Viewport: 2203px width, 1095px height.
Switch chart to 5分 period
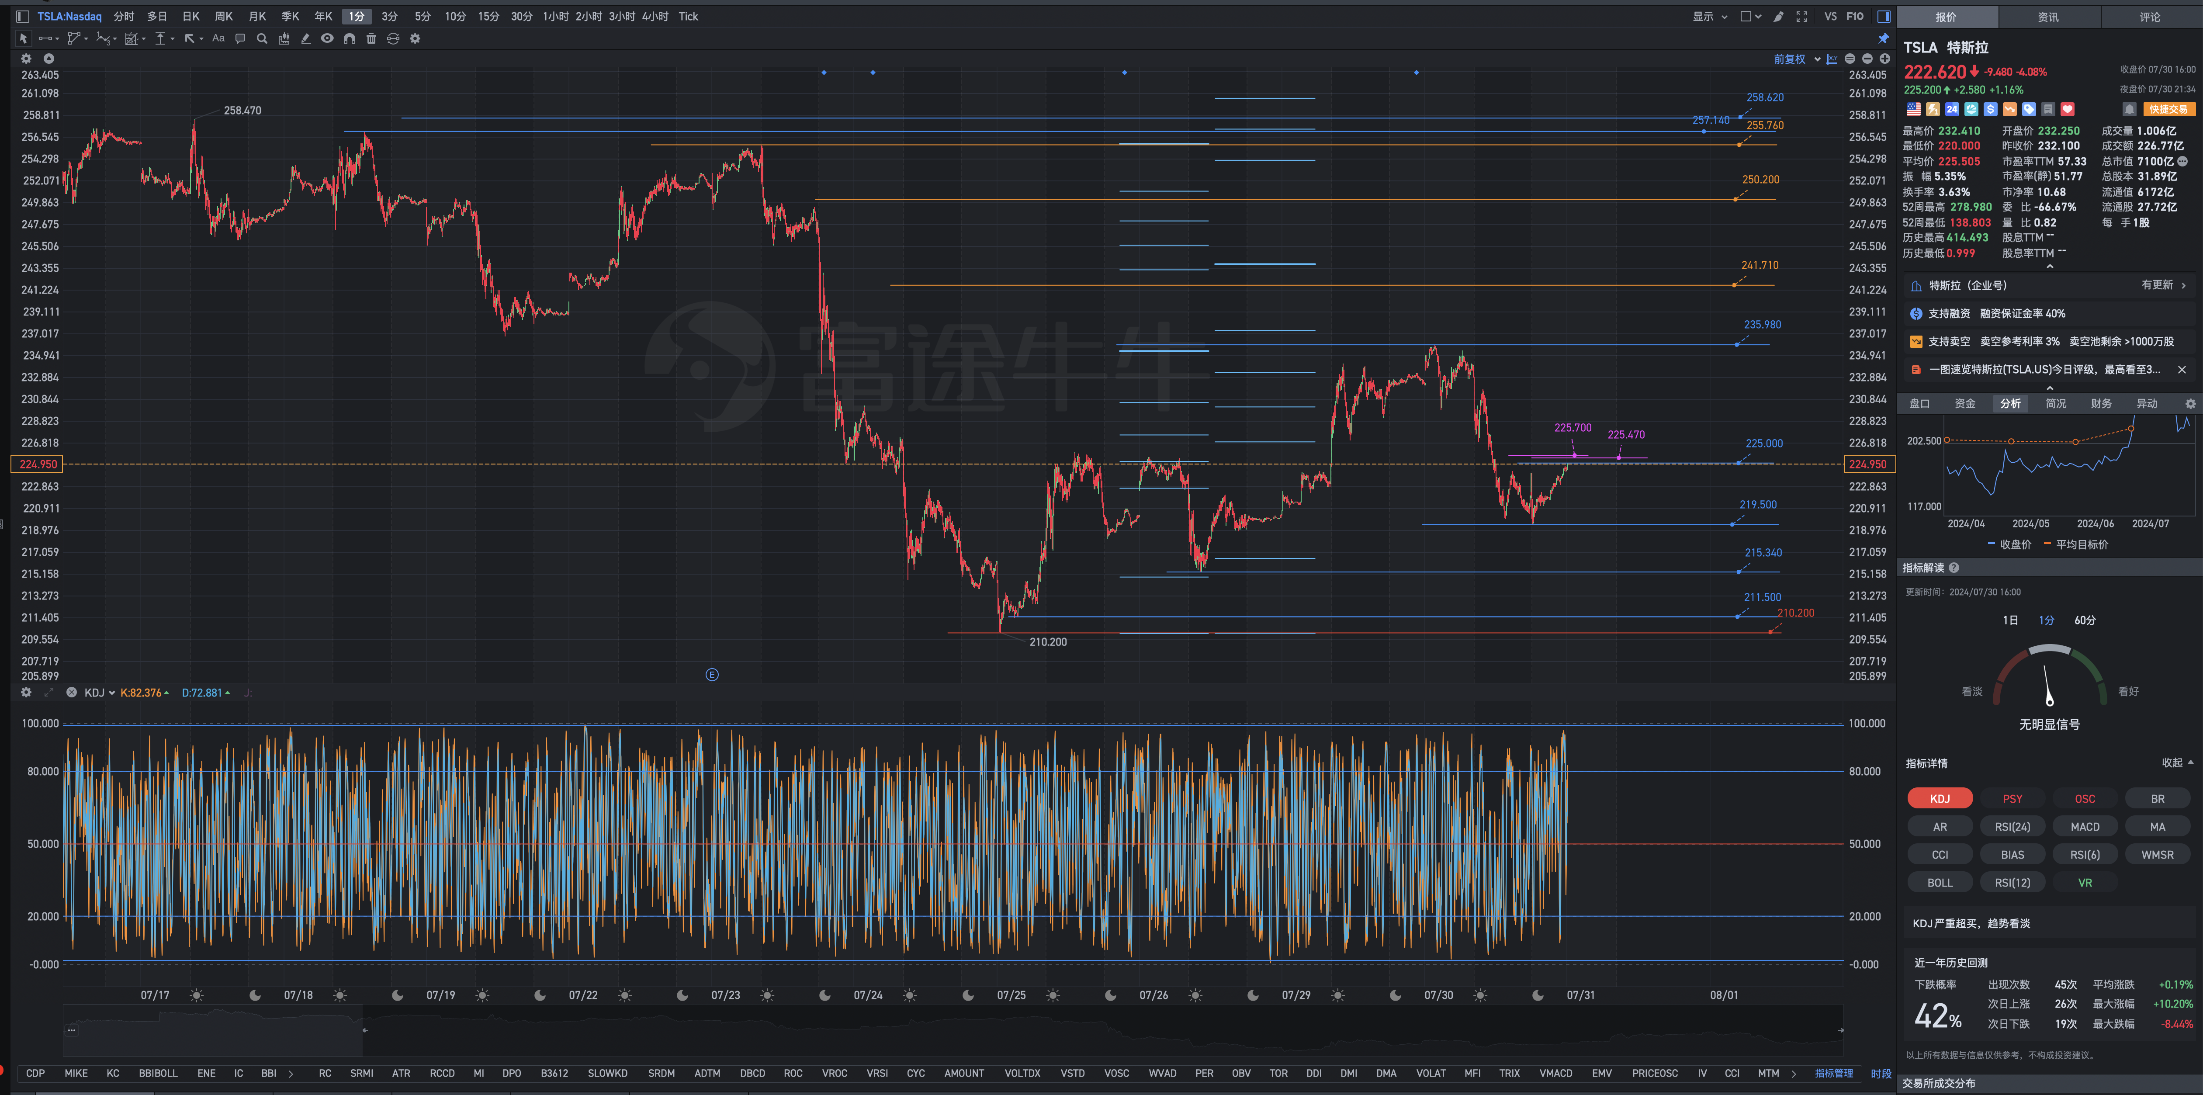(x=423, y=16)
